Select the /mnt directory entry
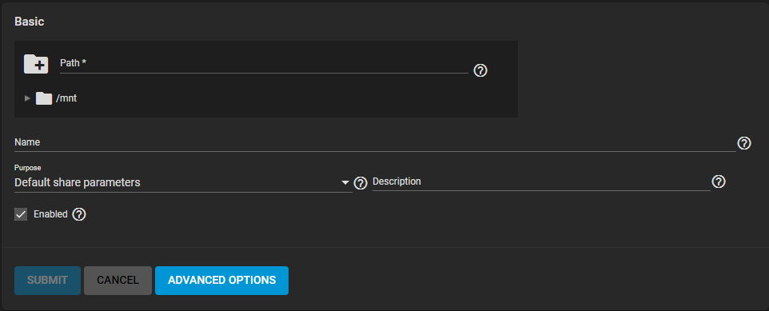 (x=66, y=98)
